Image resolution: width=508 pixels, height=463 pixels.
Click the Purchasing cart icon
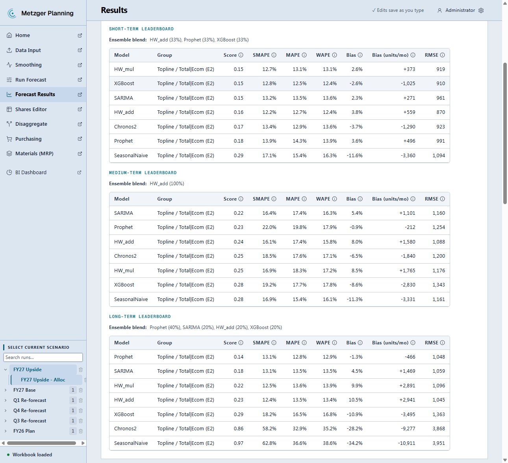(9, 139)
